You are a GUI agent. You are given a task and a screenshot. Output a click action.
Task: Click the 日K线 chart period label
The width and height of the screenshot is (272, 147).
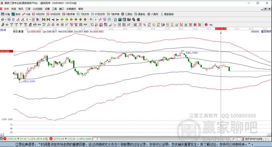(x=3, y=30)
